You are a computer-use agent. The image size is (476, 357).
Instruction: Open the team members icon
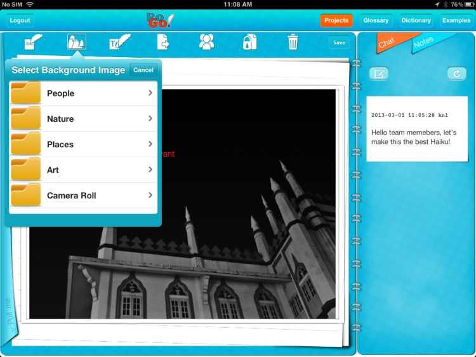click(206, 42)
